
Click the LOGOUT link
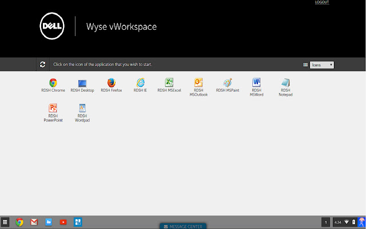(x=322, y=2)
